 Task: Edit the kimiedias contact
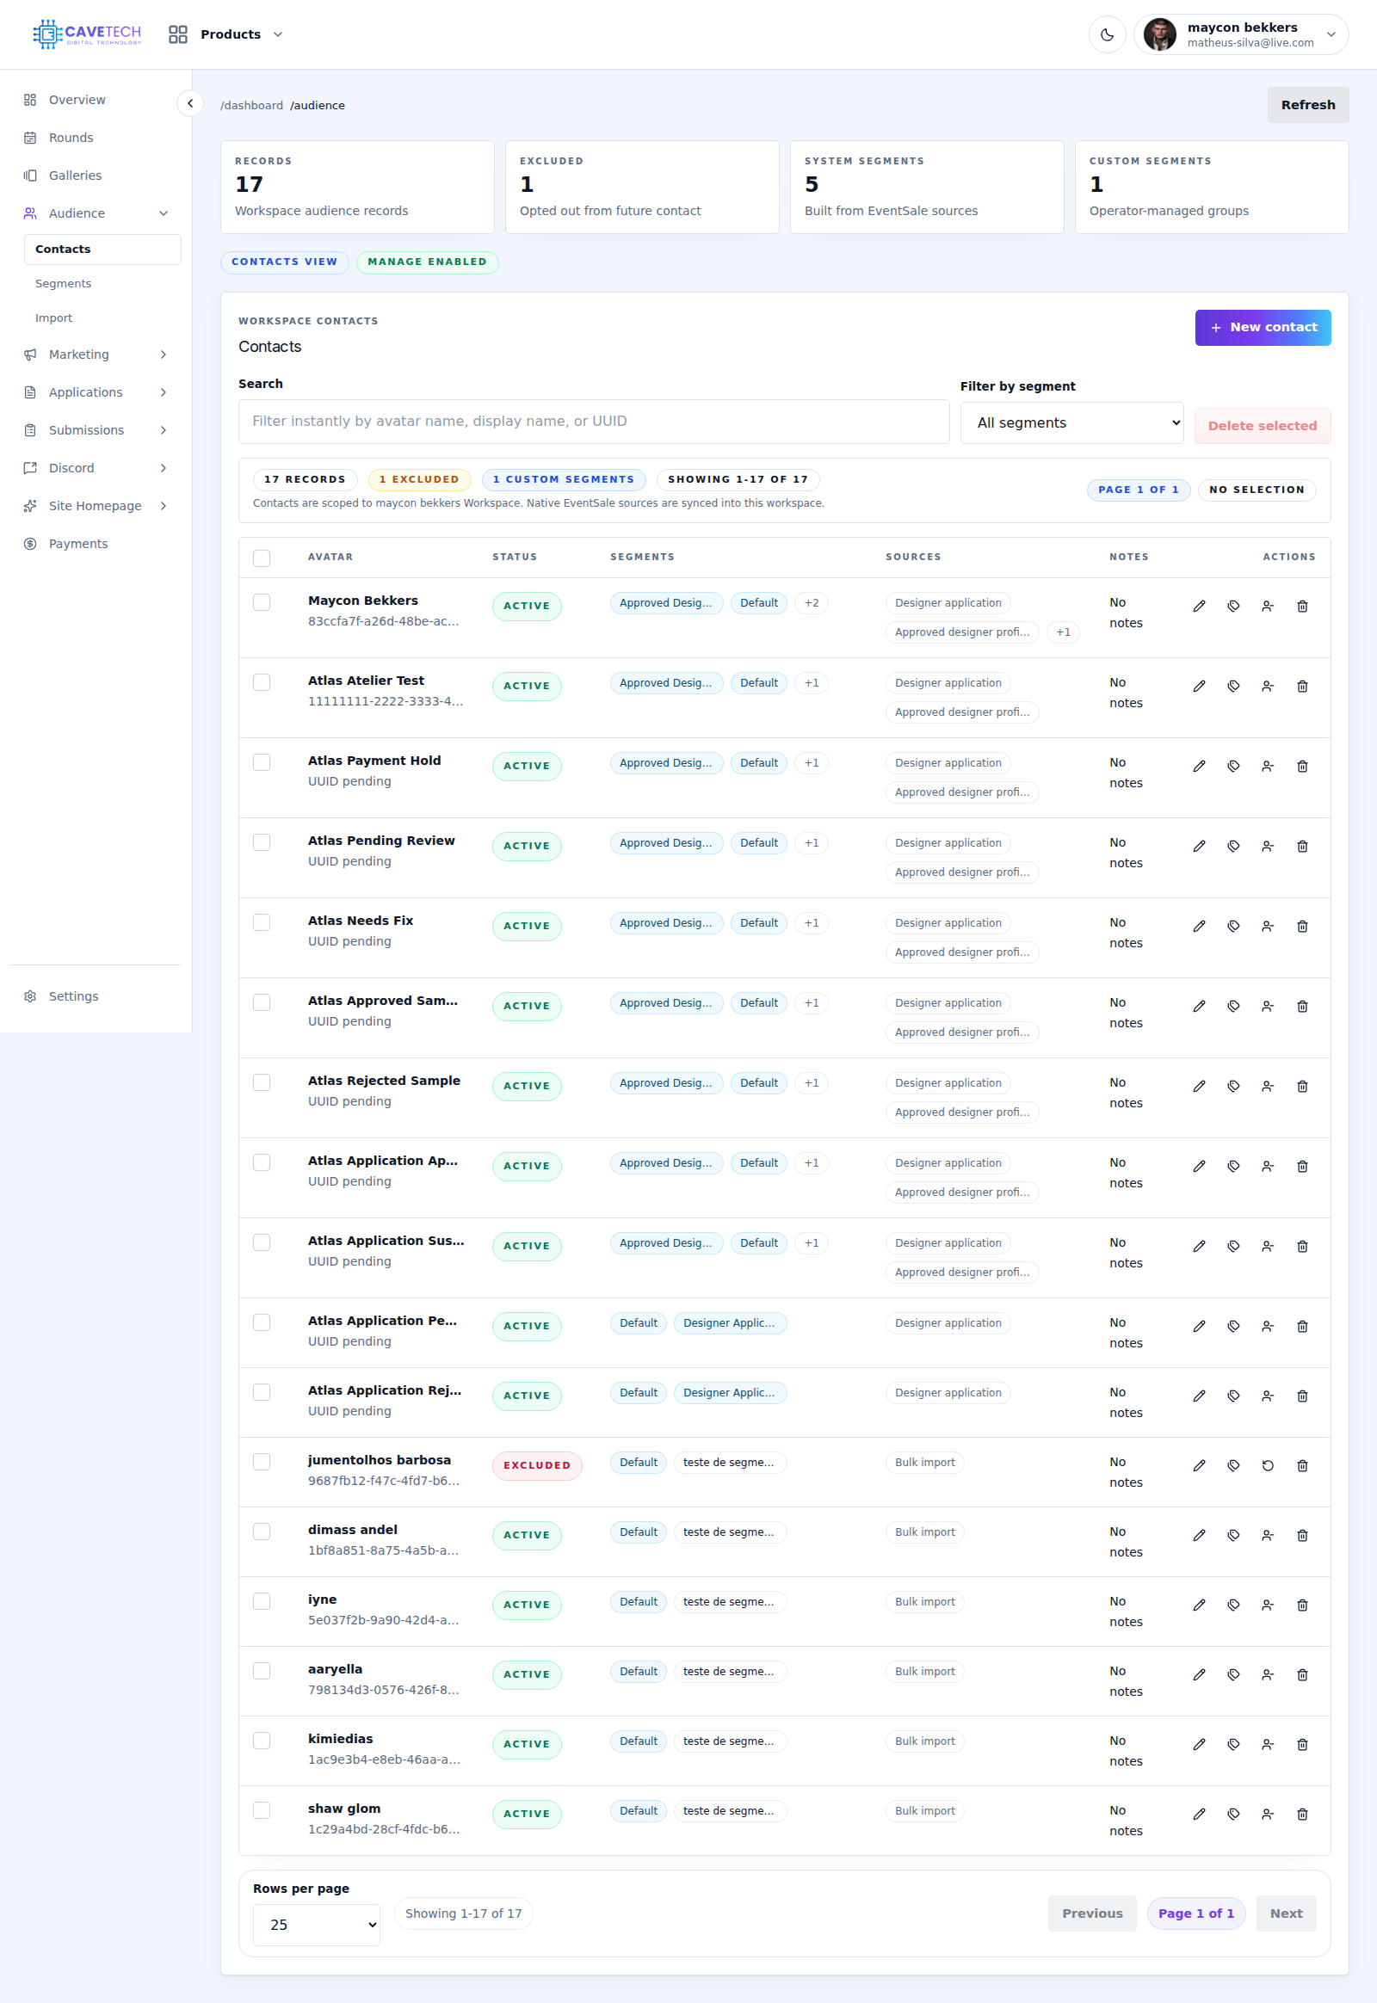(x=1199, y=1744)
